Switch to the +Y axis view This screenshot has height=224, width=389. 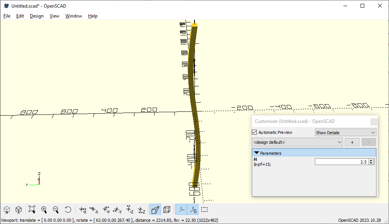pos(106,210)
